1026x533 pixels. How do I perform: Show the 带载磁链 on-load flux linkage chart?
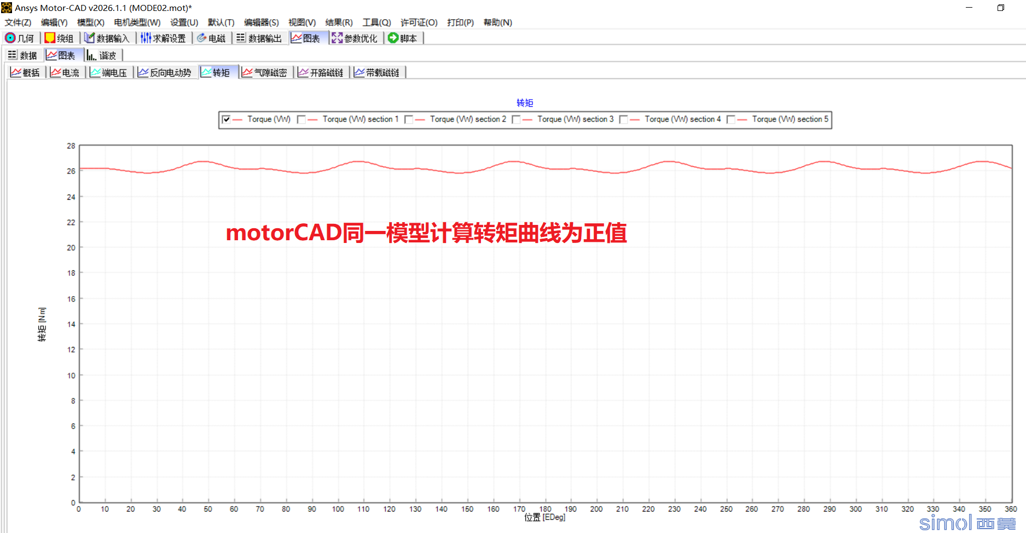pyautogui.click(x=376, y=72)
